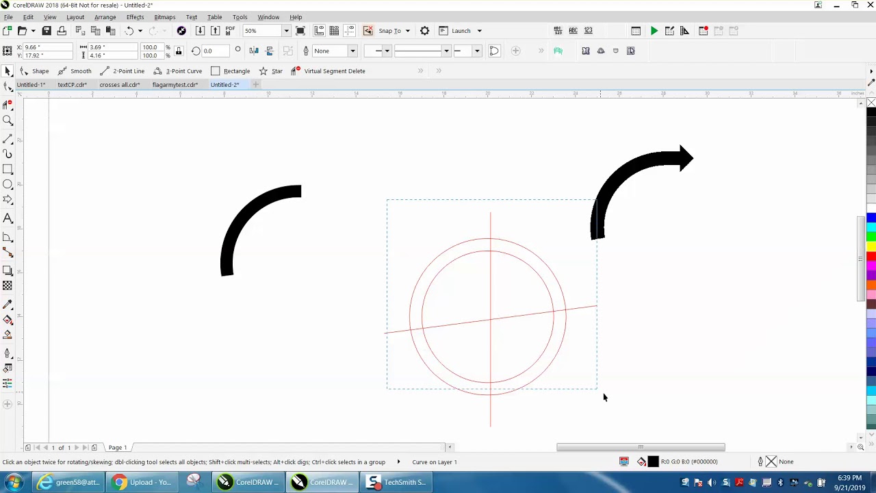The height and width of the screenshot is (493, 876).
Task: Switch to Untitled-1 document tab
Action: point(31,85)
